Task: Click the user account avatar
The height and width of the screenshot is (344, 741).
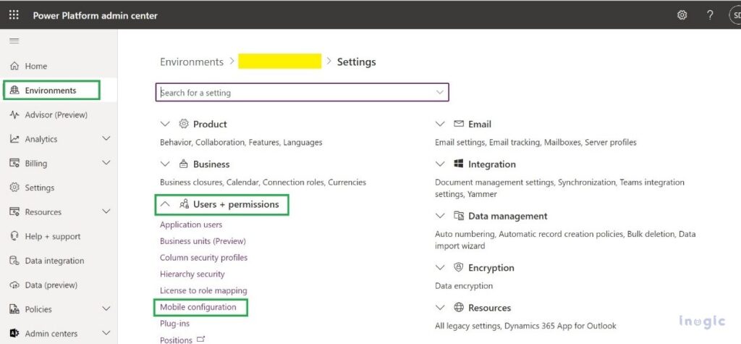Action: pos(734,15)
